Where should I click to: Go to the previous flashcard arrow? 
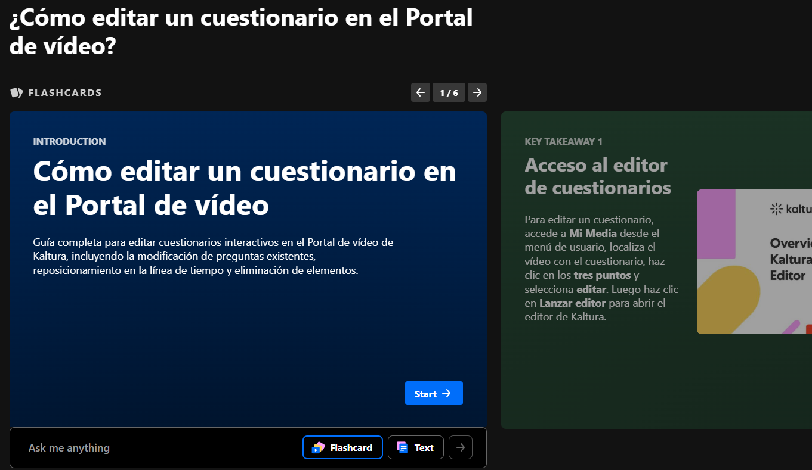421,92
